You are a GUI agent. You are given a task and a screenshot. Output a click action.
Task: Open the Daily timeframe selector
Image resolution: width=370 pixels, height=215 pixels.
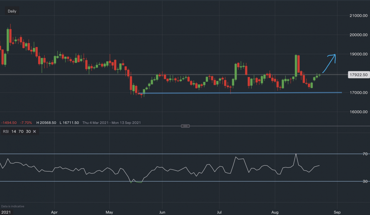tap(12, 11)
